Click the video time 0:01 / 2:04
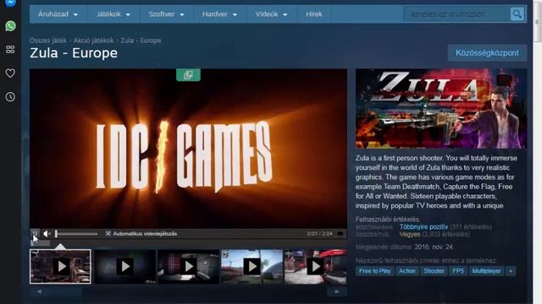Image resolution: width=542 pixels, height=304 pixels. [x=320, y=234]
